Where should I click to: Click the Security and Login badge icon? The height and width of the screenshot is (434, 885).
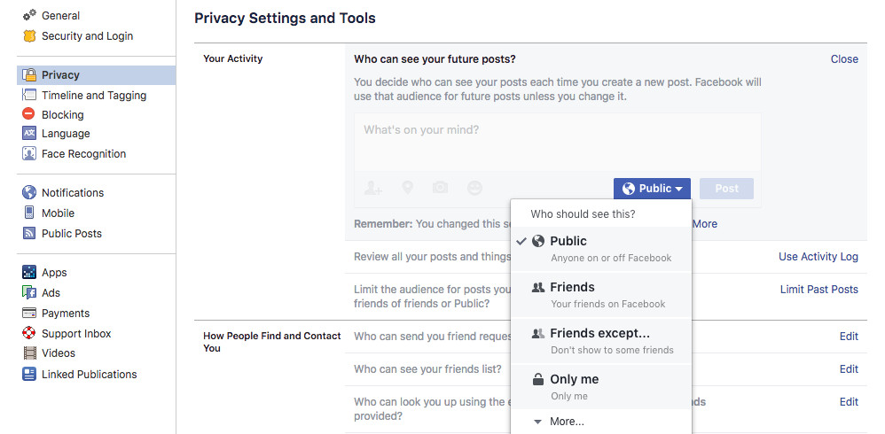click(x=28, y=35)
